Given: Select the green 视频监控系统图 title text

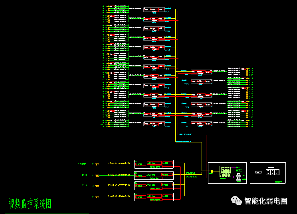Looking at the screenshot, I should tap(30, 204).
